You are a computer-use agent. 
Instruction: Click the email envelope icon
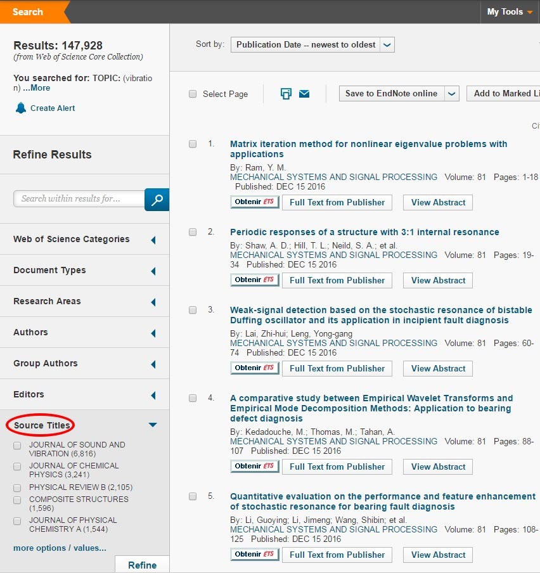(304, 94)
